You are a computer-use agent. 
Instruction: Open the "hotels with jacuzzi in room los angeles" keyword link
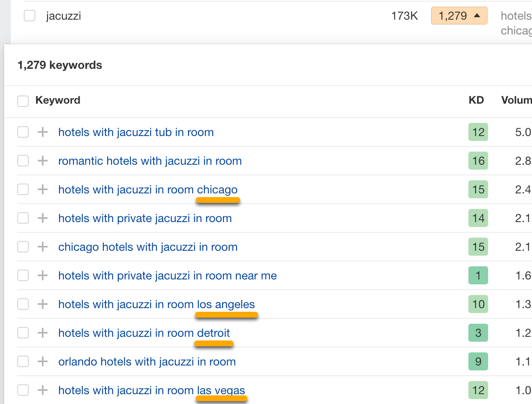click(156, 304)
